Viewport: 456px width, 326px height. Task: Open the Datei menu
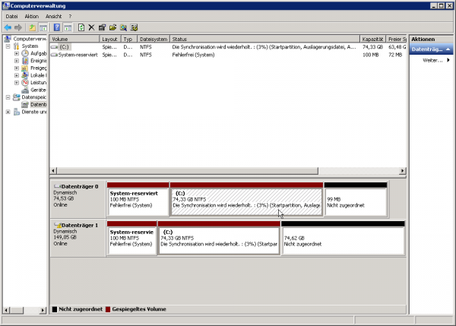[11, 16]
